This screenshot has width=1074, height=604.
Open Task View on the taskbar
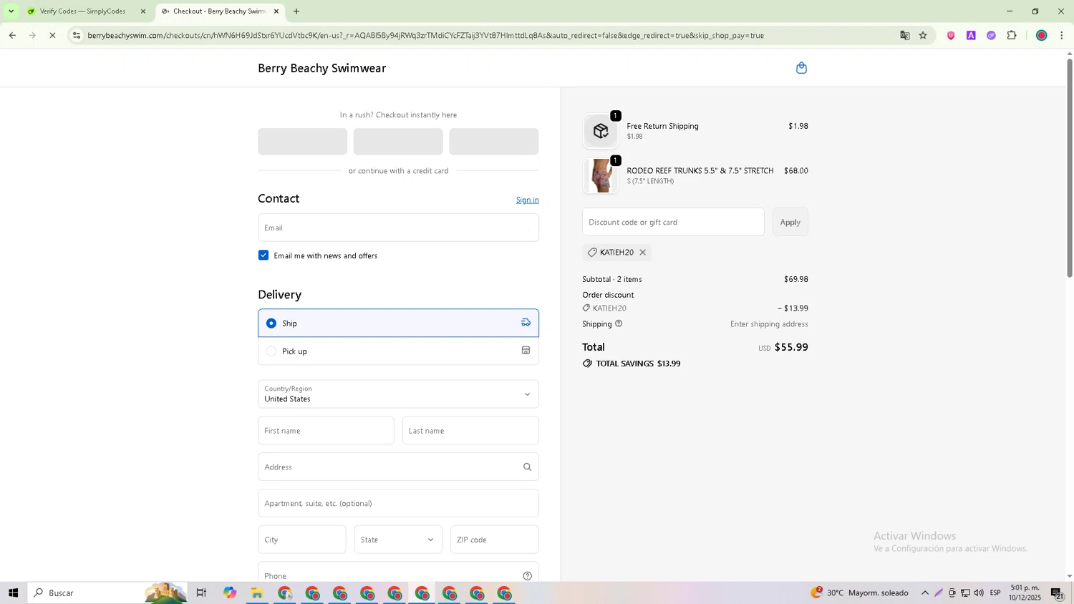pos(201,593)
